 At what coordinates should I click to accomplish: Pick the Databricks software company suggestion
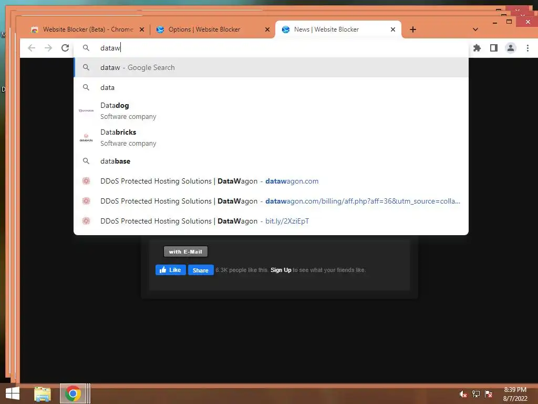[271, 137]
